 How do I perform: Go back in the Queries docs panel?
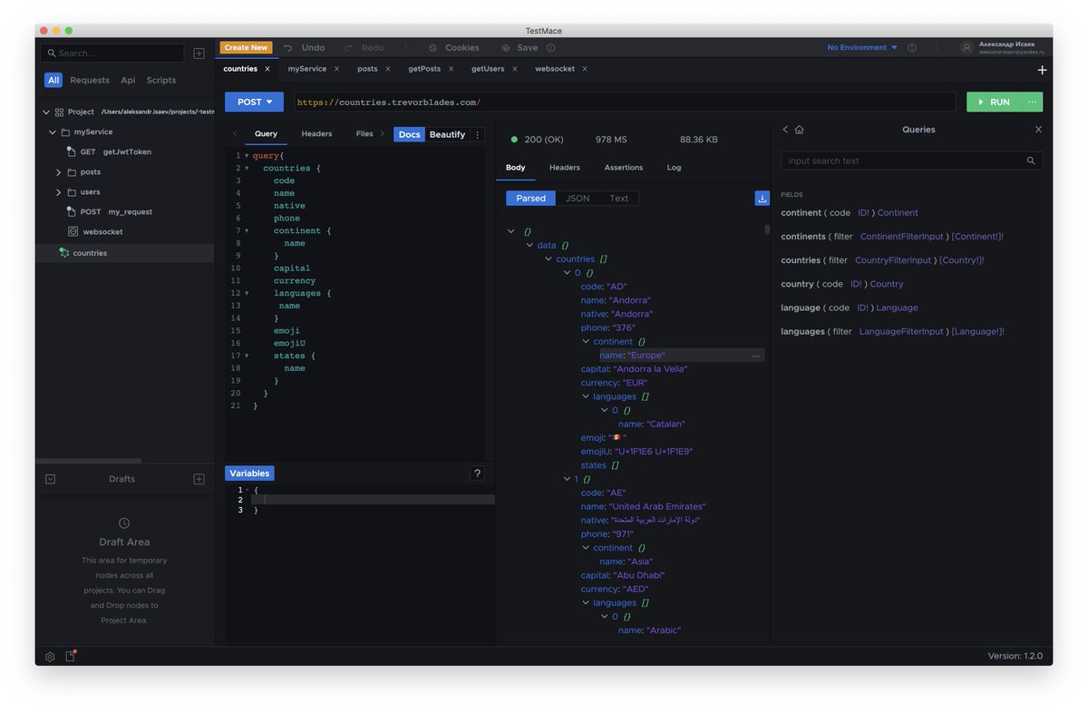coord(785,130)
